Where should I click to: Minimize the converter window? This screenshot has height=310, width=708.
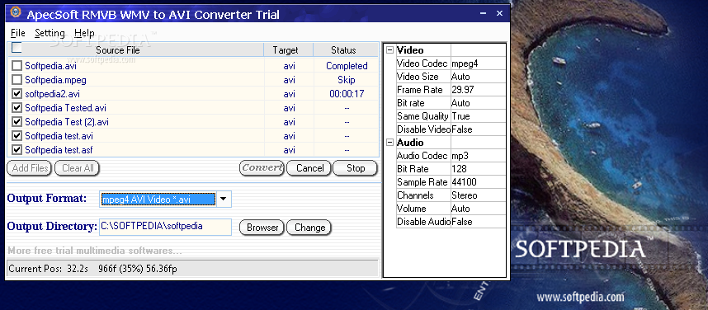(x=484, y=13)
